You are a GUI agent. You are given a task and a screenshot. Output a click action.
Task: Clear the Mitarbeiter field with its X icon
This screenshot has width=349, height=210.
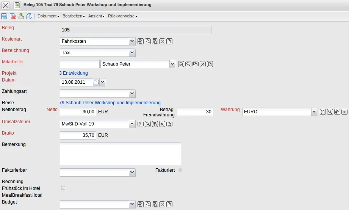pyautogui.click(x=203, y=64)
